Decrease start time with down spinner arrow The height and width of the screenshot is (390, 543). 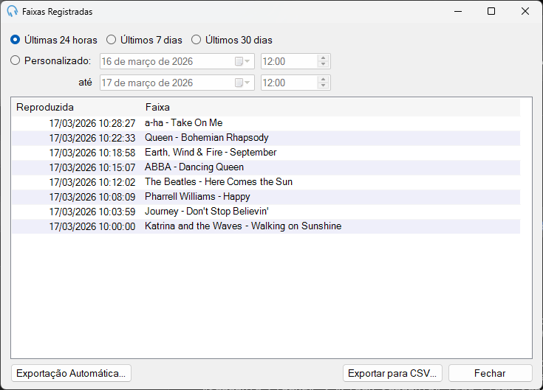tap(323, 65)
